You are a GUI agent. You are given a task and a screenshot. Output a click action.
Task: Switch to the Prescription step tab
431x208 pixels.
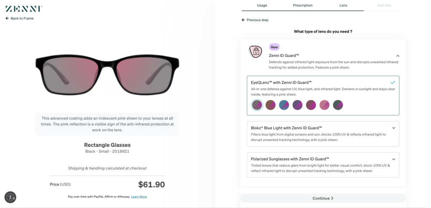[303, 5]
